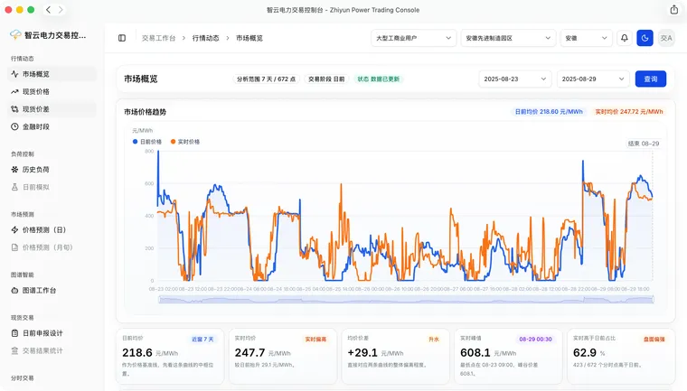Go forward with the title bar right arrow
This screenshot has height=391, width=687.
coord(61,10)
